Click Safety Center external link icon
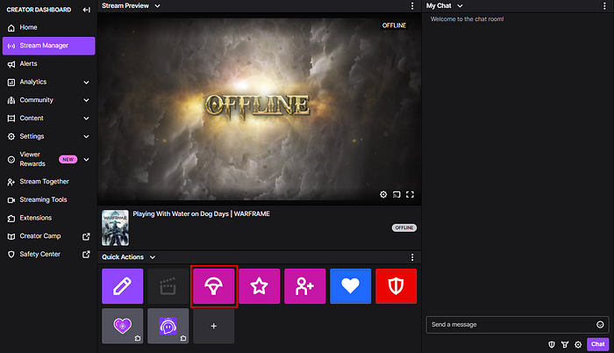 tap(86, 255)
